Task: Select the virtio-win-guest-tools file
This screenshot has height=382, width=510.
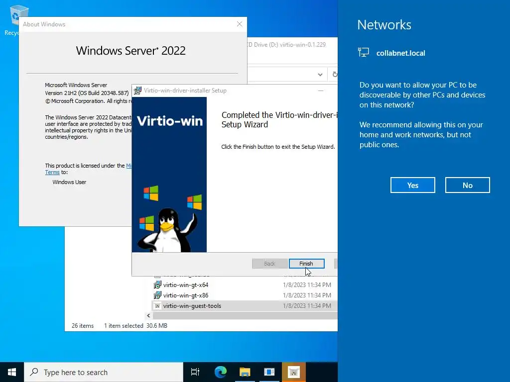Action: (192, 306)
